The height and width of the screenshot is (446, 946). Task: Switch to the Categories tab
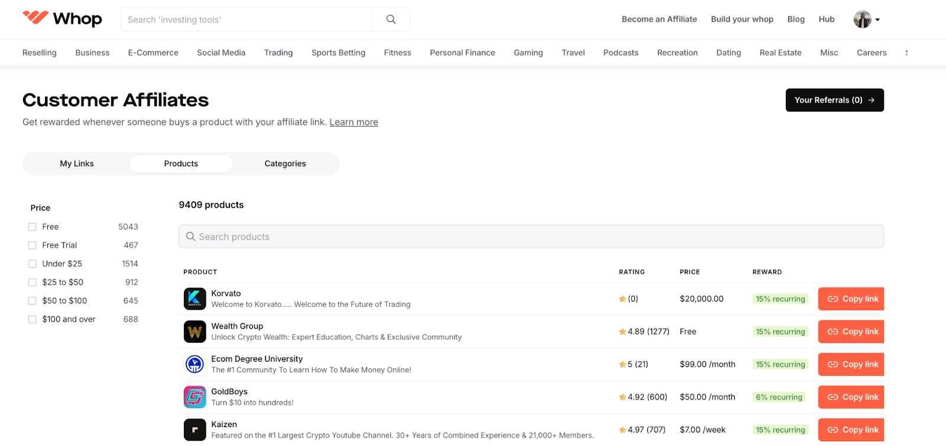tap(285, 163)
